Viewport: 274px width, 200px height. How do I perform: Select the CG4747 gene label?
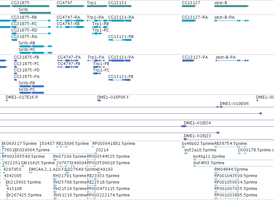click(x=64, y=3)
